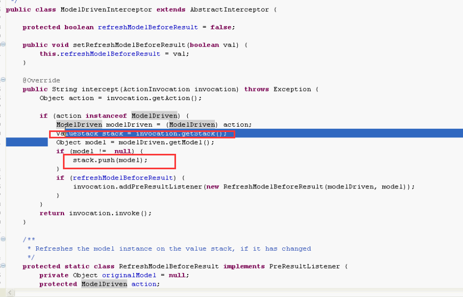Click the 'if (model != null)' line

coord(100,152)
